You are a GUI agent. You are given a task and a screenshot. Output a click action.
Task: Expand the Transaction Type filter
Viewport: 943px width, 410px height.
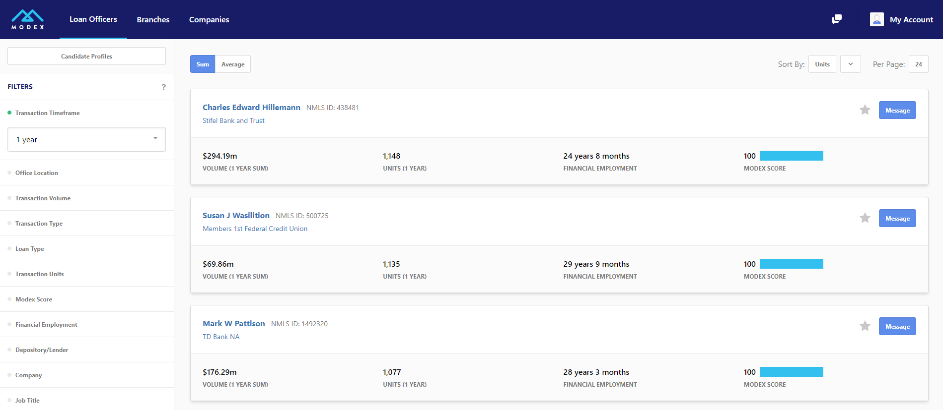click(87, 224)
